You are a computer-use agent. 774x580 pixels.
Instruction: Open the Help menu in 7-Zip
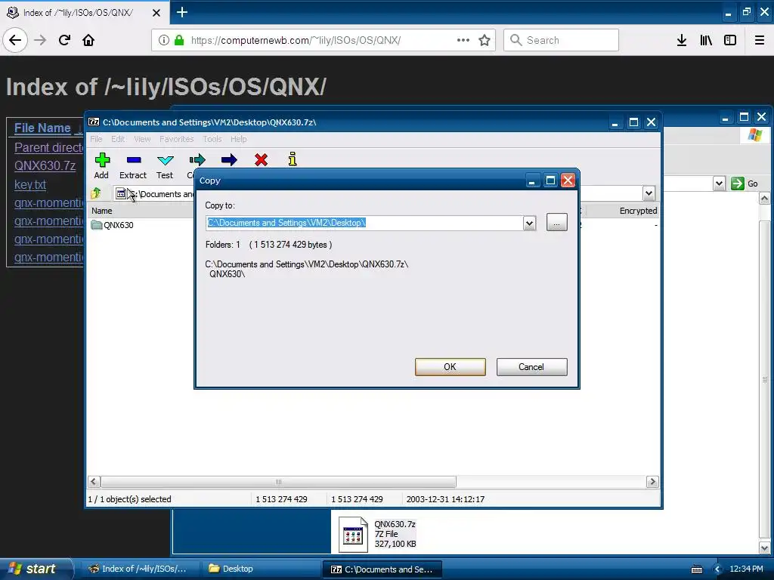point(238,139)
